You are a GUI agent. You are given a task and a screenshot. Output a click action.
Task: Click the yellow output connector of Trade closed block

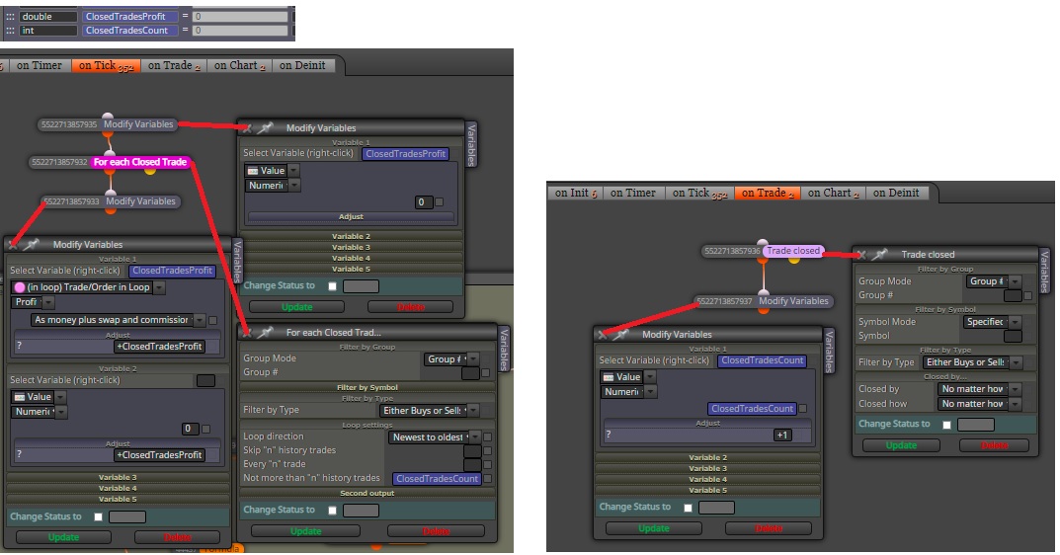point(794,260)
